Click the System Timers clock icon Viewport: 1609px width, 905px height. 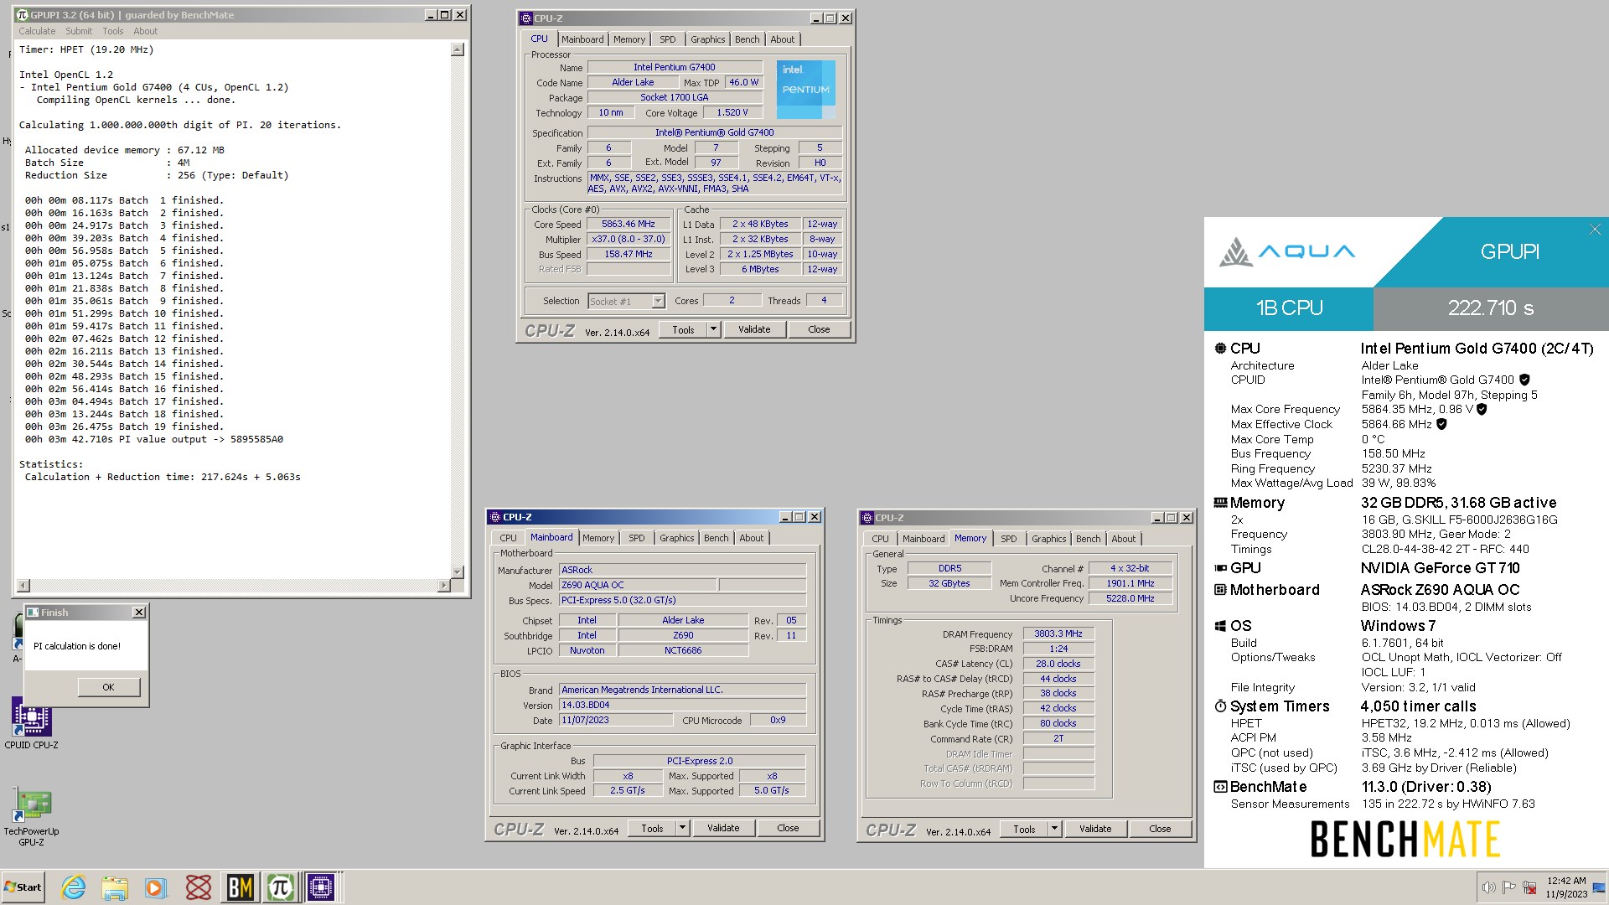tap(1220, 706)
